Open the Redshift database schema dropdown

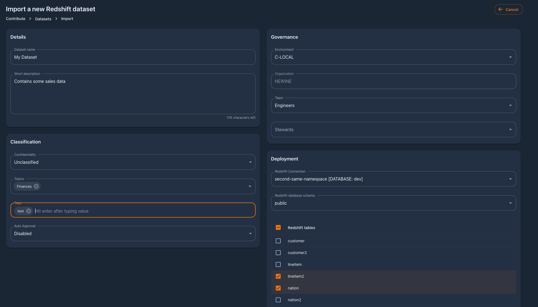coord(393,203)
